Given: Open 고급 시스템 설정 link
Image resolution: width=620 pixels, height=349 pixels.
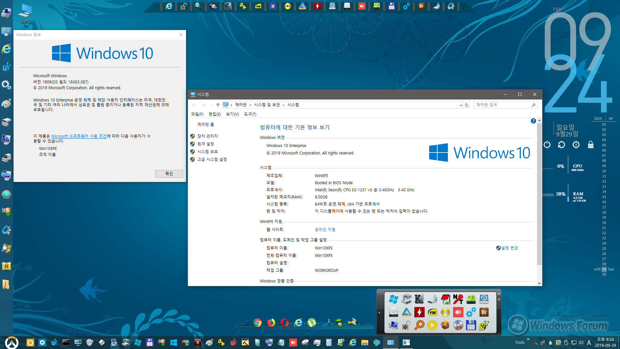Looking at the screenshot, I should [212, 159].
